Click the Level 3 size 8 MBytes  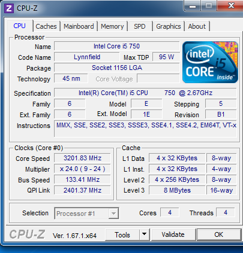pyautogui.click(x=177, y=190)
